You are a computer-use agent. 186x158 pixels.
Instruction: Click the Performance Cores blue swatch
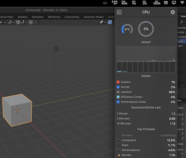[x=118, y=102]
